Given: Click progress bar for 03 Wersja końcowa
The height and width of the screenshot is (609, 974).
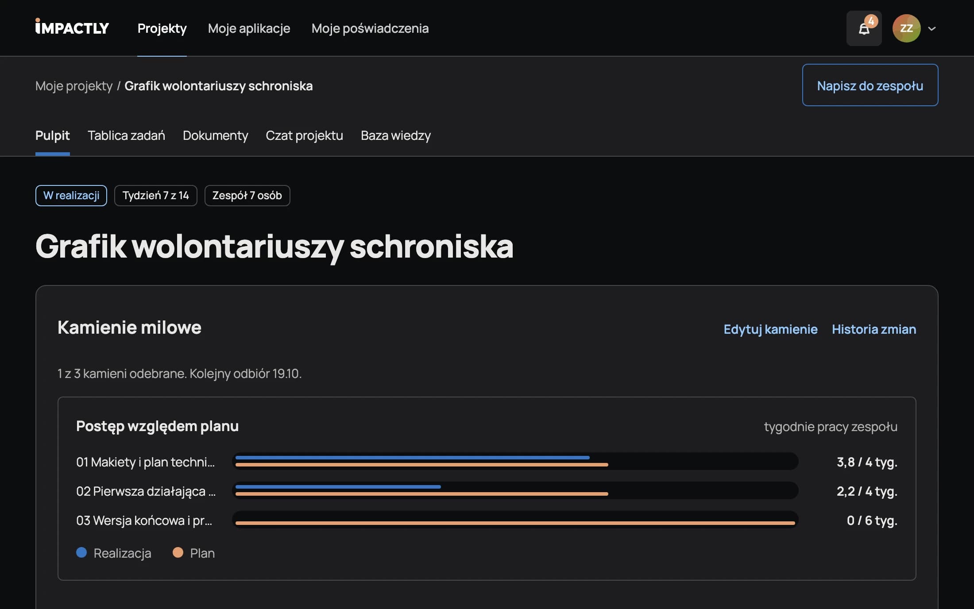Looking at the screenshot, I should click(x=515, y=520).
